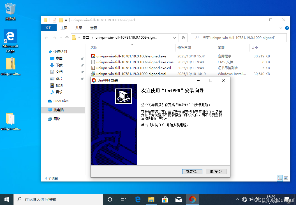Open 桌面 in navigation pane

coord(59,59)
